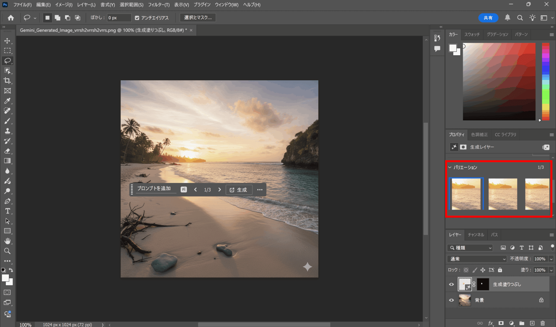556x327 pixels.
Task: Click the 生成 button in taskbar
Action: click(239, 190)
